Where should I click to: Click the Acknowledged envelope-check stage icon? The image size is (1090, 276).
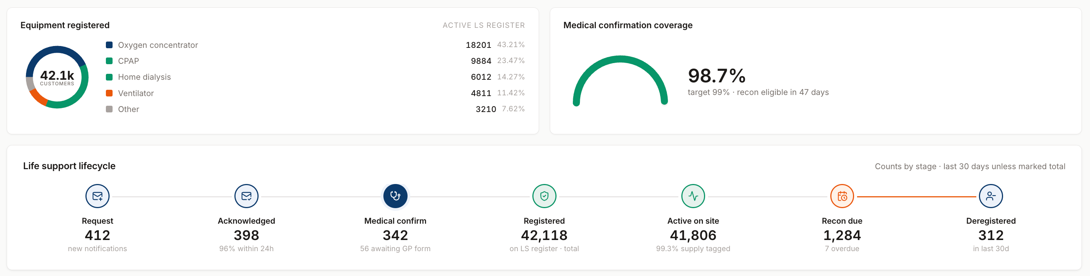point(246,196)
